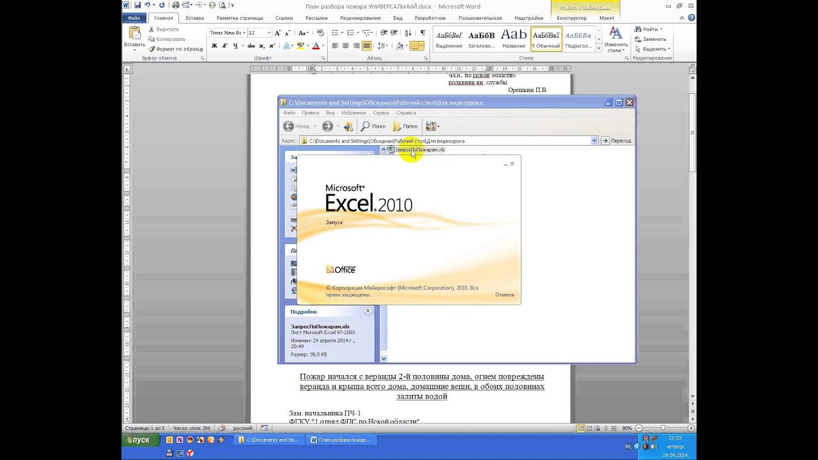
Task: Open the Найти find dropdown arrow
Action: [661, 29]
